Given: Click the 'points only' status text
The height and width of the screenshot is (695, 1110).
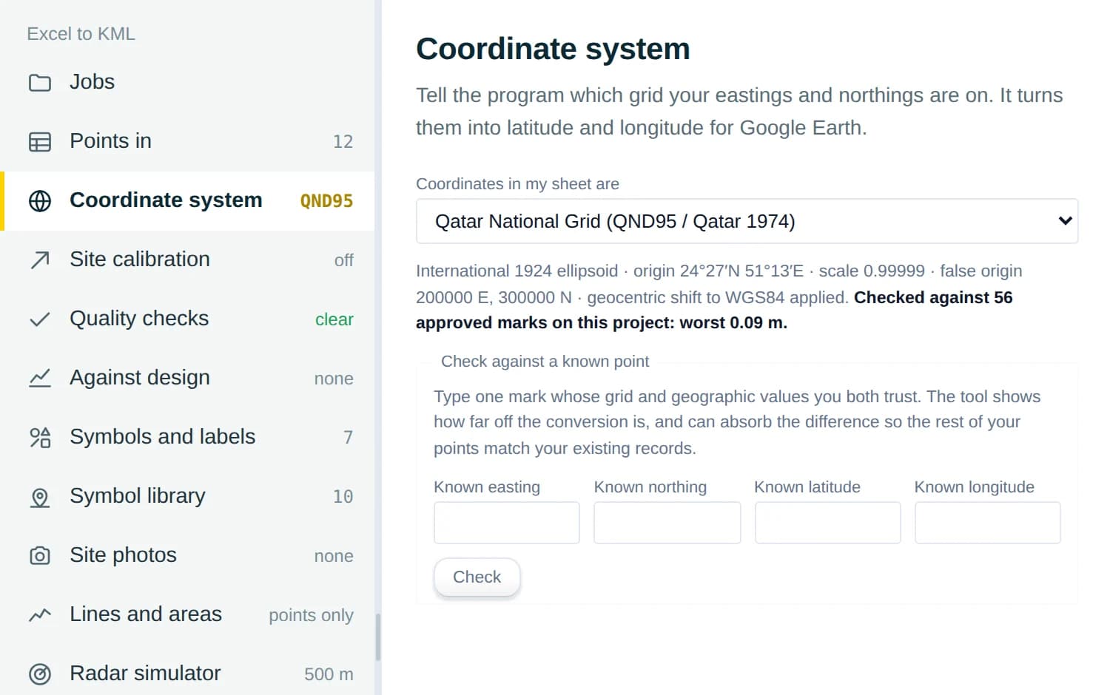Looking at the screenshot, I should pos(311,615).
